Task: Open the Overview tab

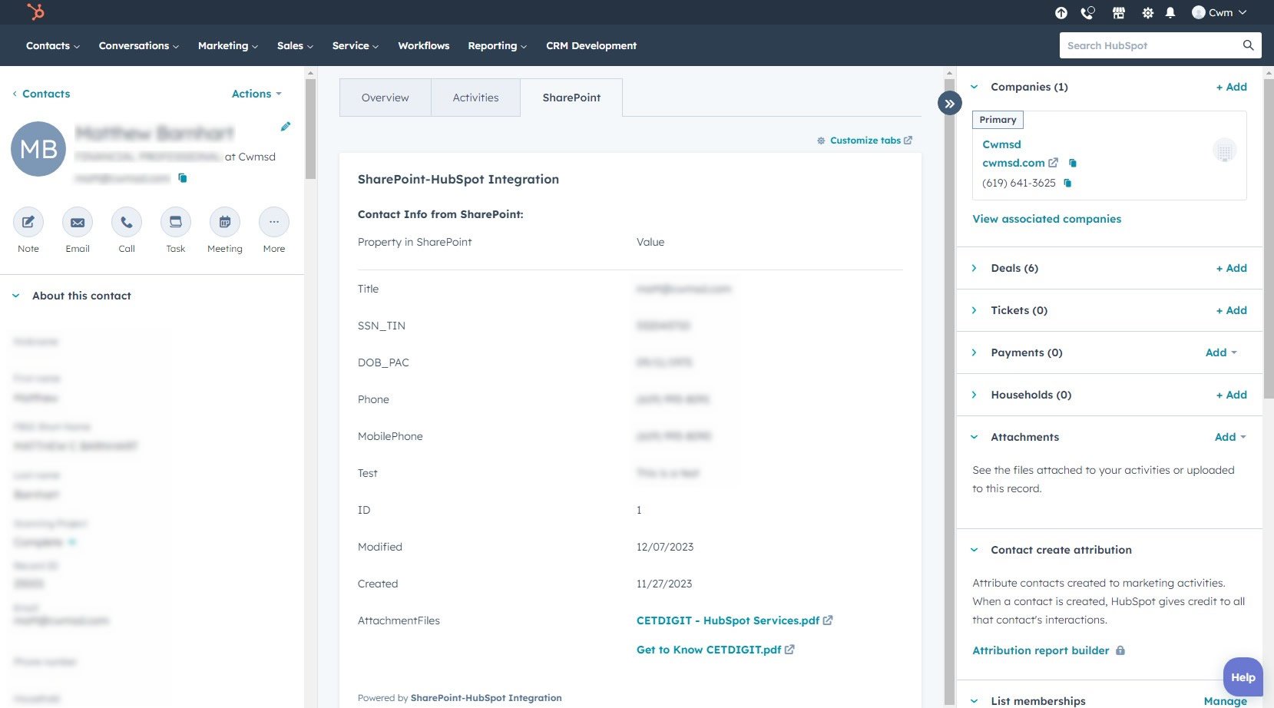Action: pyautogui.click(x=386, y=98)
